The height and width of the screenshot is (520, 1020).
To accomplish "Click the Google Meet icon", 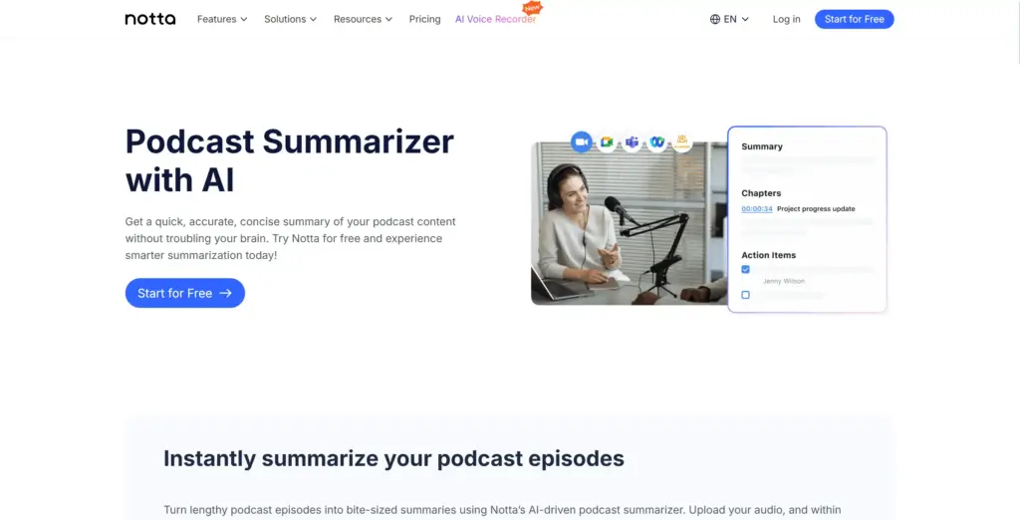I will [607, 142].
